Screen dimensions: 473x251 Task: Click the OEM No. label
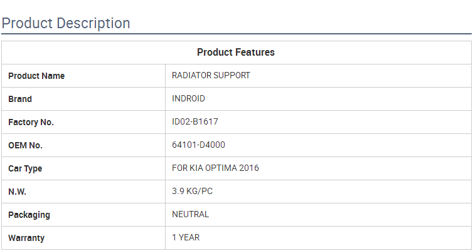[x=25, y=145]
